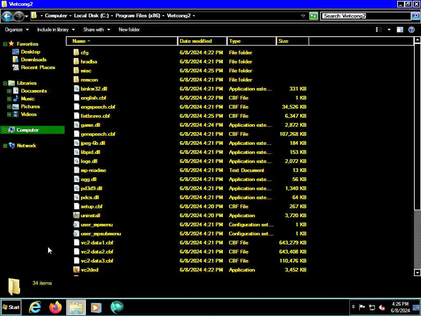
Task: Open the address bar history dropdown
Action: point(303,16)
